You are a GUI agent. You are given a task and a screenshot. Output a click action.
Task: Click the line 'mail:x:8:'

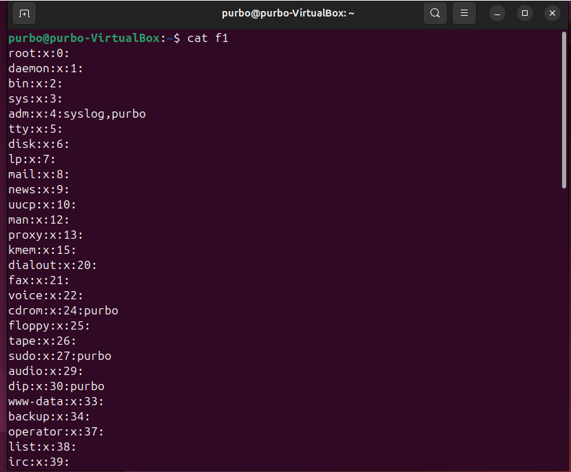tap(39, 175)
